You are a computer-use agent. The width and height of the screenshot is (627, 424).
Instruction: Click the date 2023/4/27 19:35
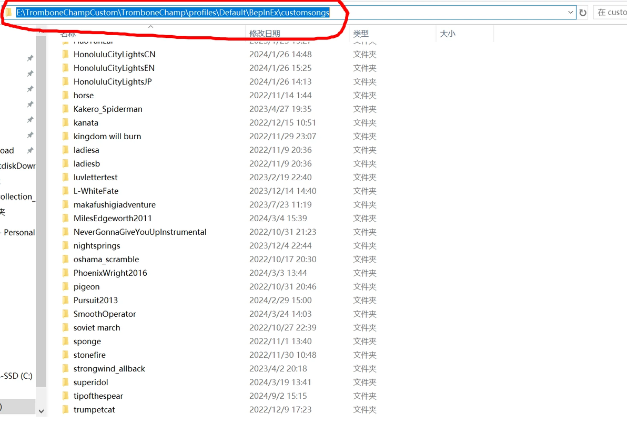[x=280, y=109]
